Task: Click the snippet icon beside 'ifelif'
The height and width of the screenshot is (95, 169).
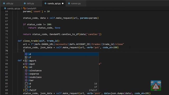Action: pyautogui.click(x=26, y=90)
